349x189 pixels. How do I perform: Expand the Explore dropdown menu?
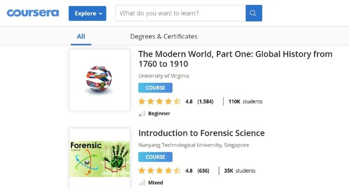point(87,13)
